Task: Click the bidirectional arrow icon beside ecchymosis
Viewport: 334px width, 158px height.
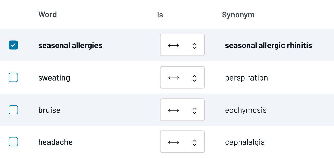Action: (174, 110)
